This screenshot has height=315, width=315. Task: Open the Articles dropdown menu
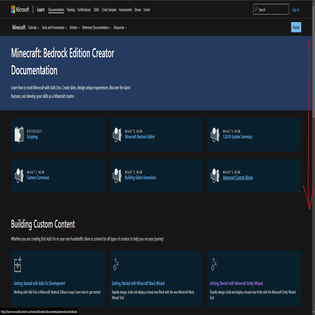74,28
